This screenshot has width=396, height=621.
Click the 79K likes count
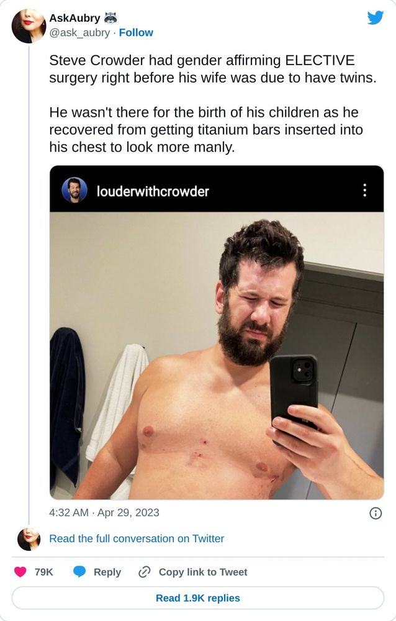tap(43, 572)
